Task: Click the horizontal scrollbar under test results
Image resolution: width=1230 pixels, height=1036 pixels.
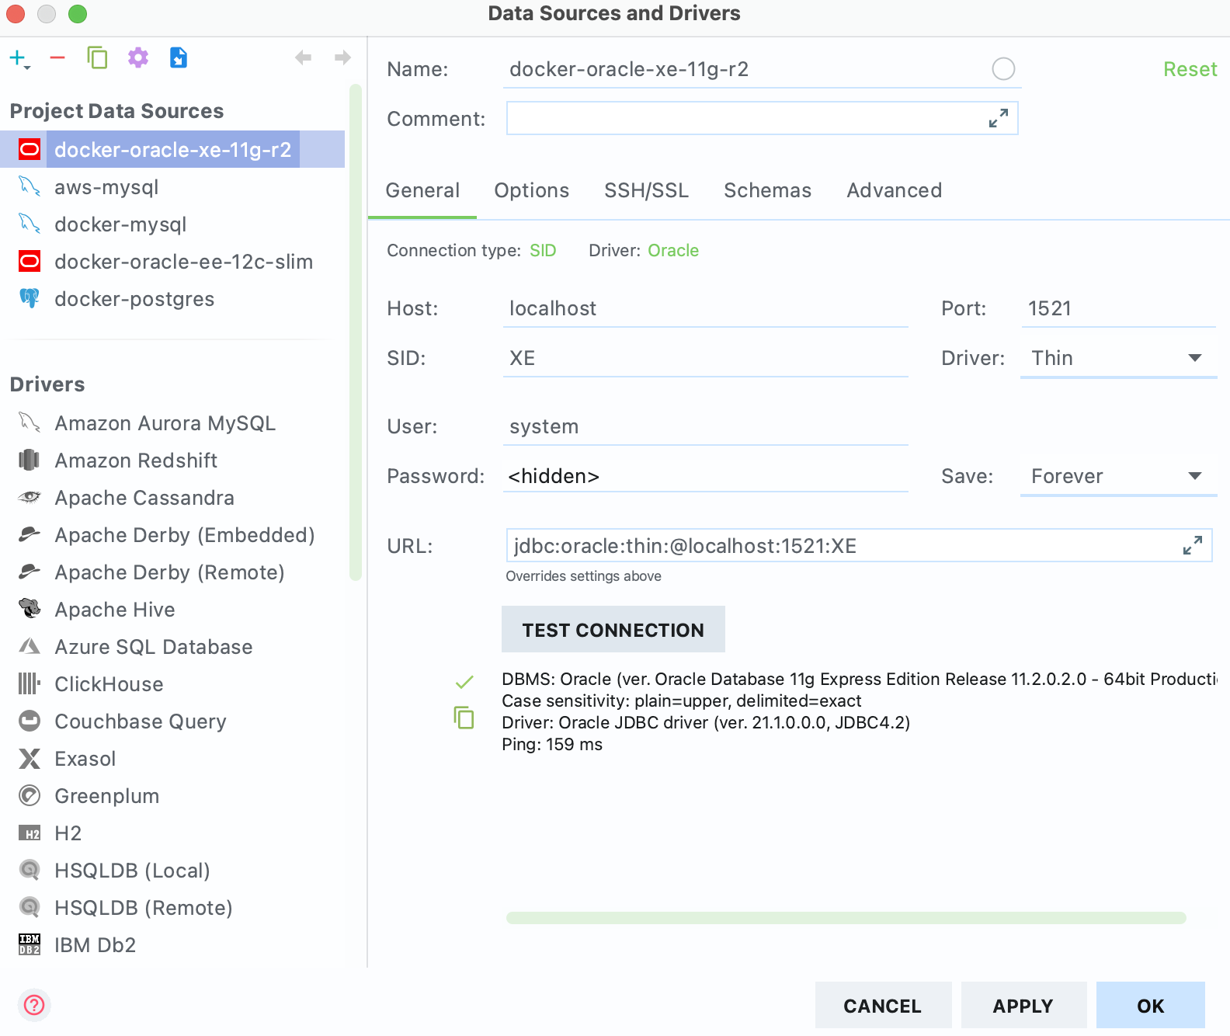Action: (846, 918)
